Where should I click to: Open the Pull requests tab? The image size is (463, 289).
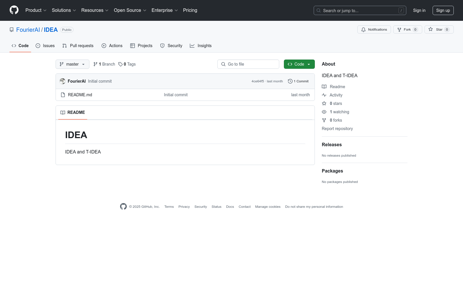pos(78,46)
